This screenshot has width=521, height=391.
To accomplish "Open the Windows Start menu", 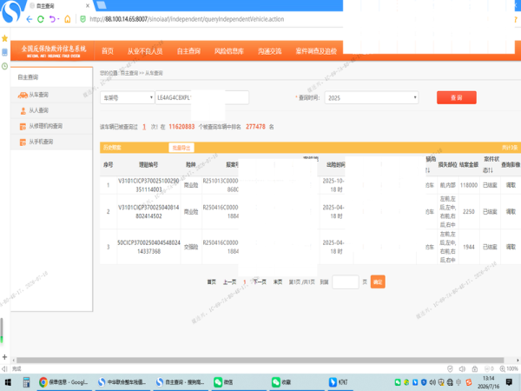I will coord(7,382).
